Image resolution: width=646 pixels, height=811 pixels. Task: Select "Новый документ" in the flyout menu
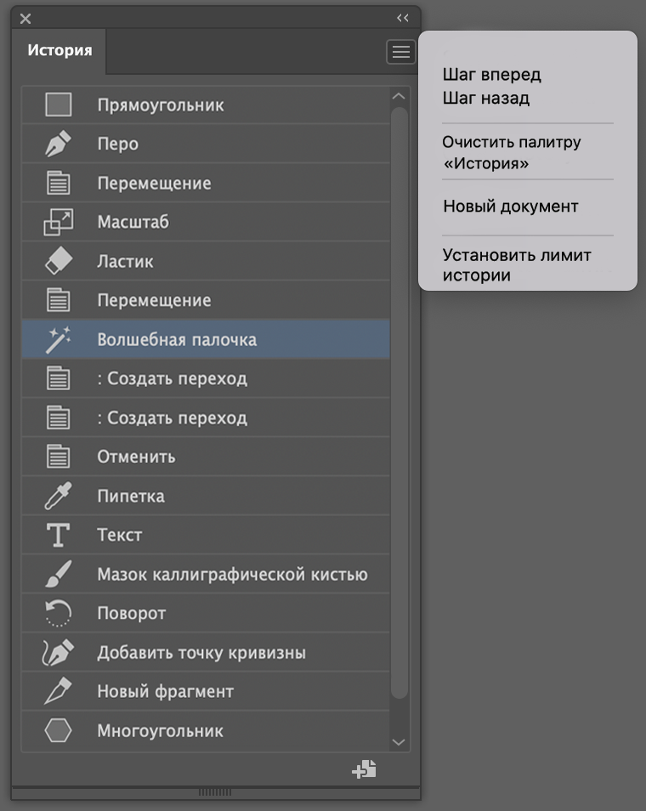(x=511, y=207)
